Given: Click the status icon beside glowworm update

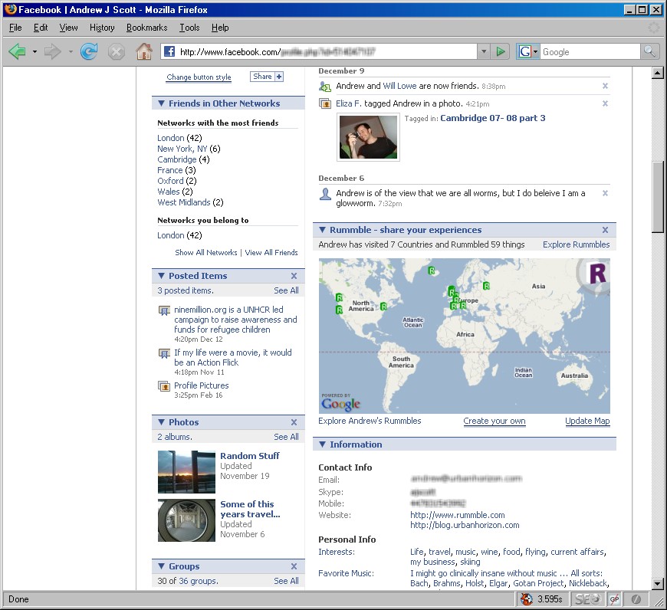Looking at the screenshot, I should click(x=325, y=194).
